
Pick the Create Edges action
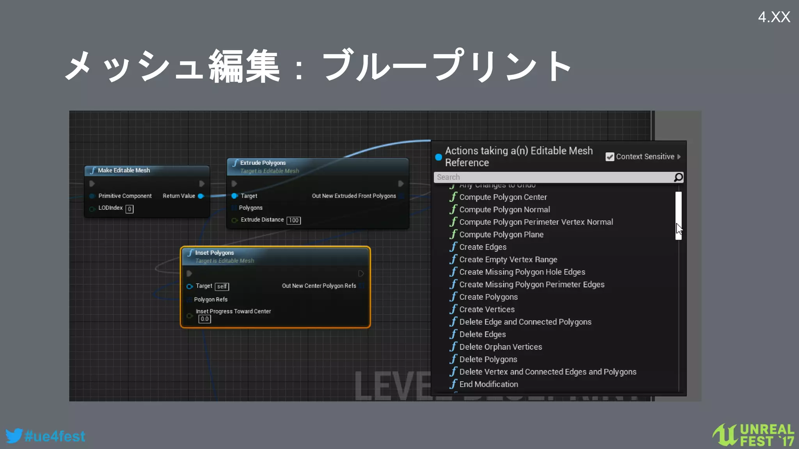pyautogui.click(x=483, y=247)
